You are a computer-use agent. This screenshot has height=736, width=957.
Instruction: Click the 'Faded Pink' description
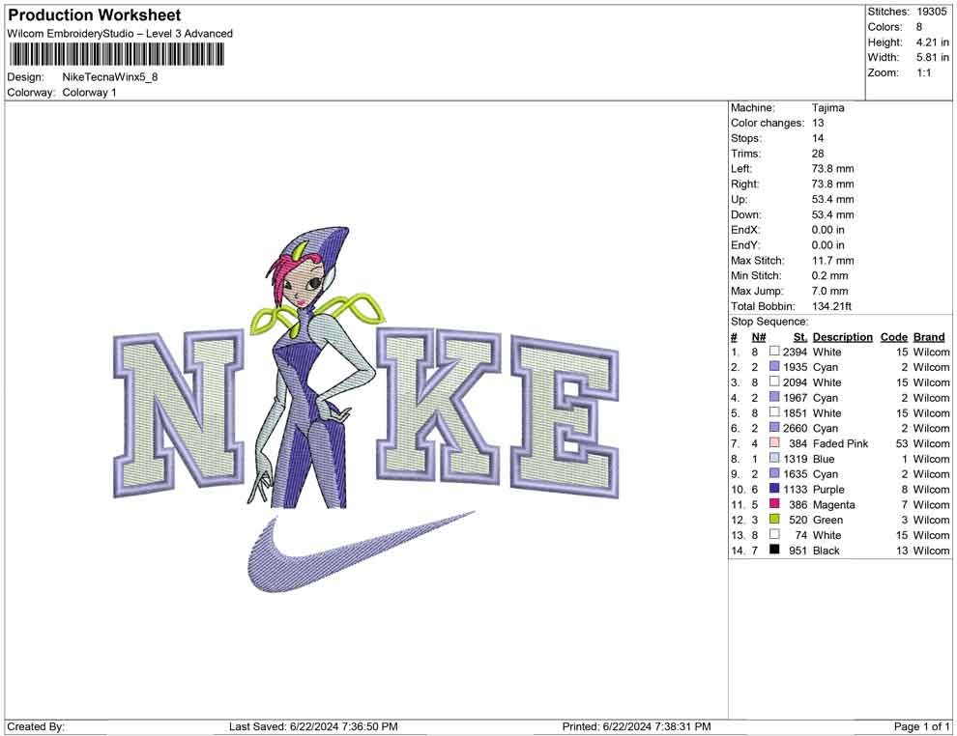point(840,443)
